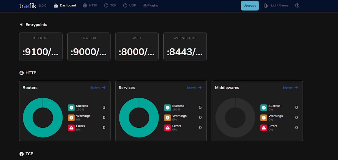Viewport: 338px width, 160px height.
Task: Switch to the TCP tab
Action: pyautogui.click(x=110, y=5)
